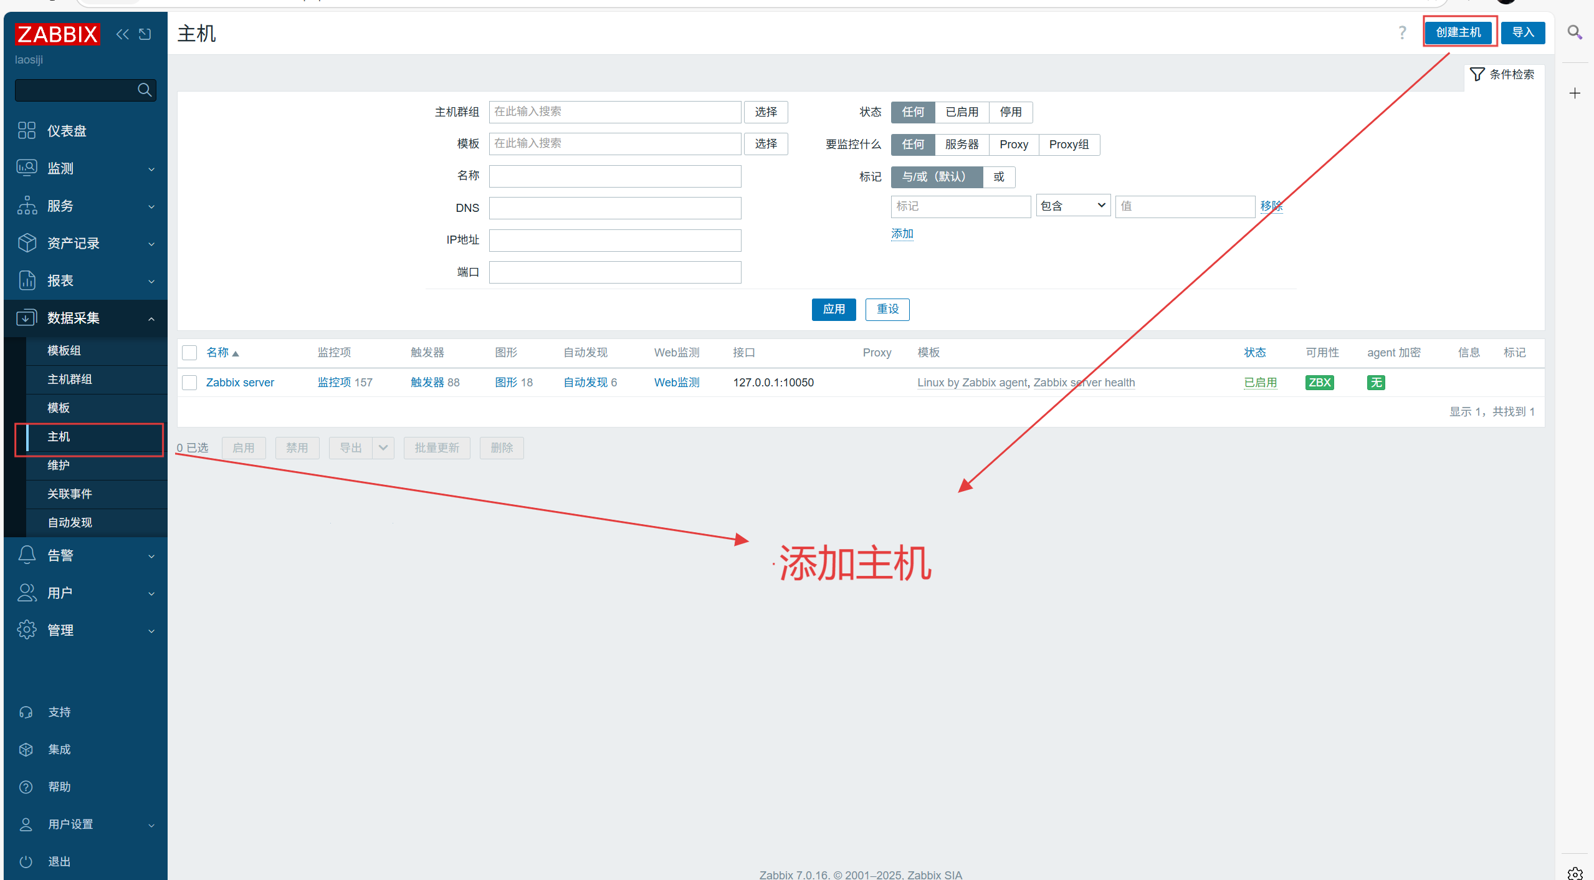Open the 自动发现 submenu item
Viewport: 1594px width, 880px height.
tap(97, 523)
